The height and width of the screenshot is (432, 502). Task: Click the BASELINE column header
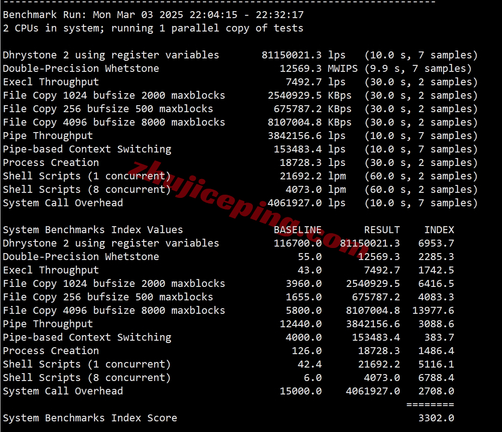click(x=298, y=230)
